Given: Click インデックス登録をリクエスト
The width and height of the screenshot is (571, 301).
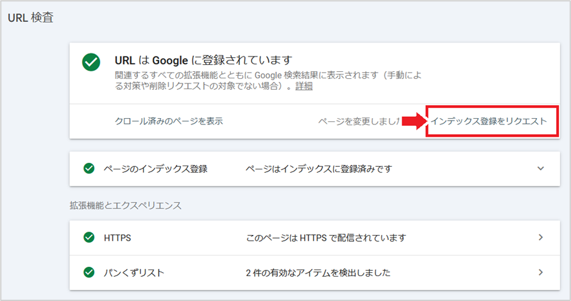Looking at the screenshot, I should [x=489, y=121].
